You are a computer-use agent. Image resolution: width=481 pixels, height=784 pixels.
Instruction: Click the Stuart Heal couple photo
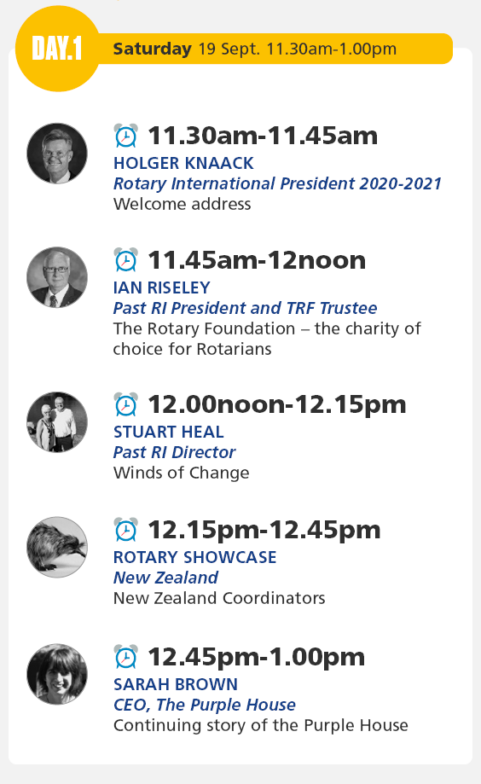pos(57,422)
